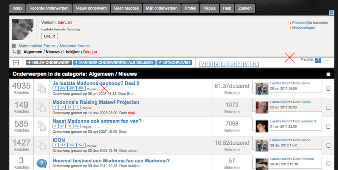
Task: Open the dropdown arrow beside Nieuw Onderwerp
Action: (16, 62)
